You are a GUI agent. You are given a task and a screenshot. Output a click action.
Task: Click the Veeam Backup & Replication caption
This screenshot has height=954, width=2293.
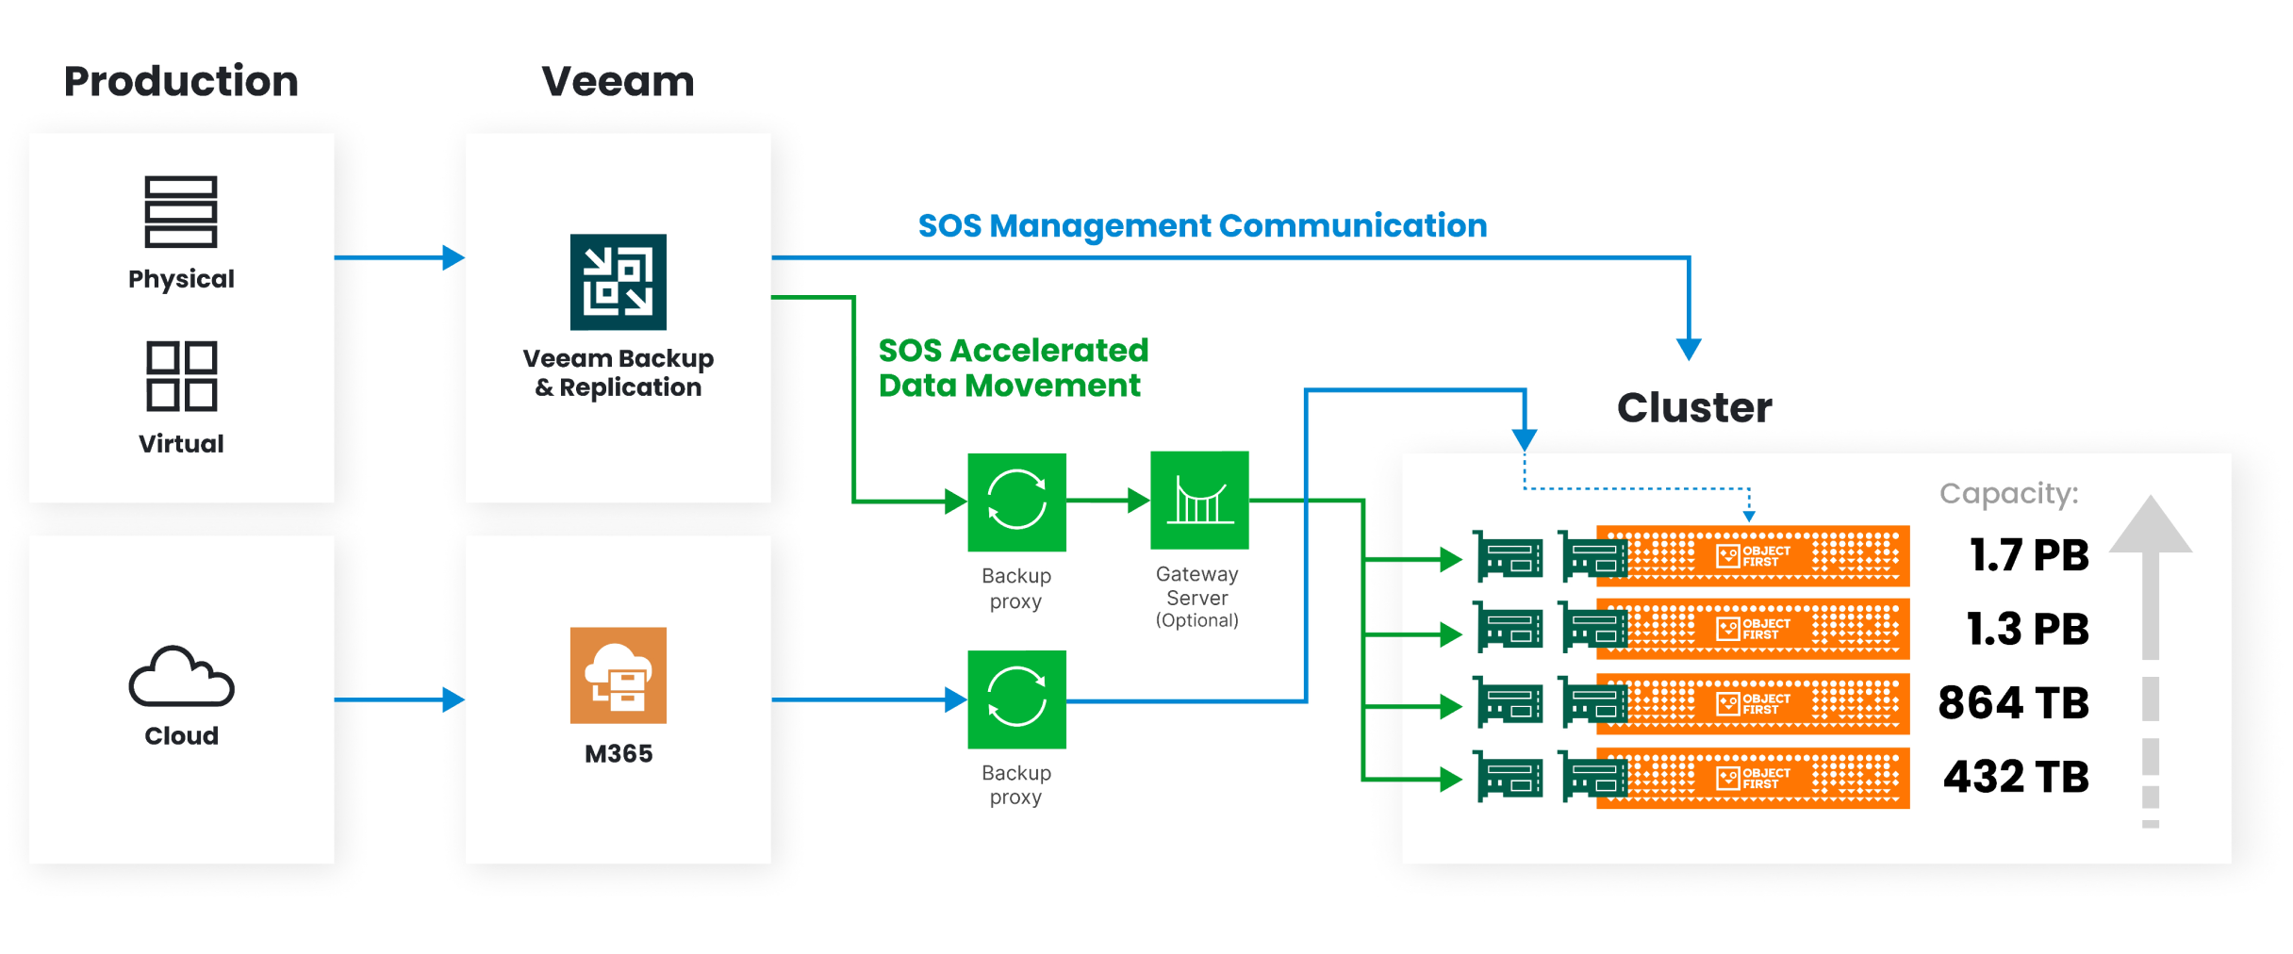point(619,373)
